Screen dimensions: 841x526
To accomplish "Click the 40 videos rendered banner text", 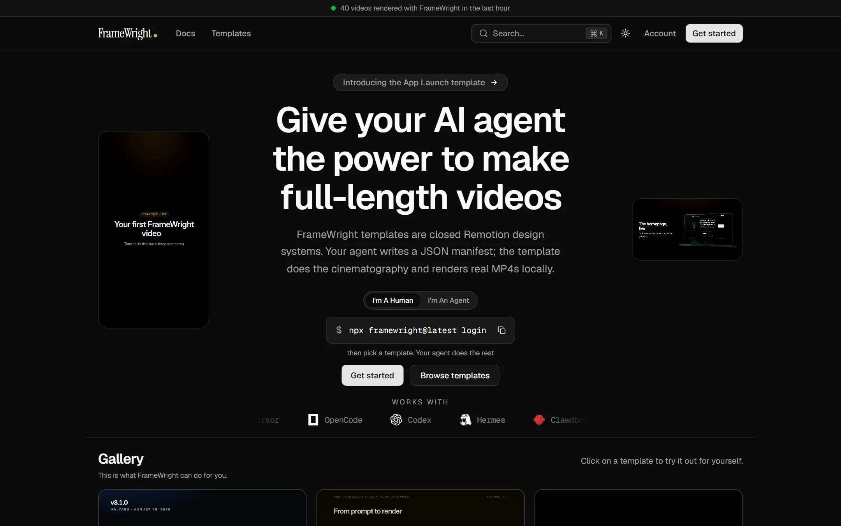I will coord(425,8).
